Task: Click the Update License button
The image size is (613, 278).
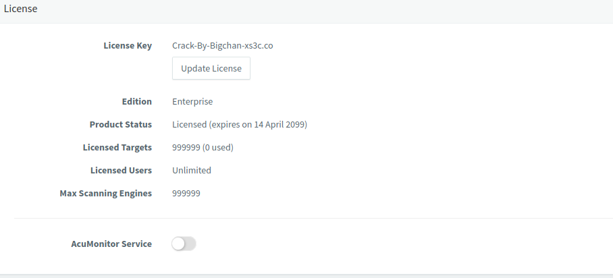Action: pos(211,68)
